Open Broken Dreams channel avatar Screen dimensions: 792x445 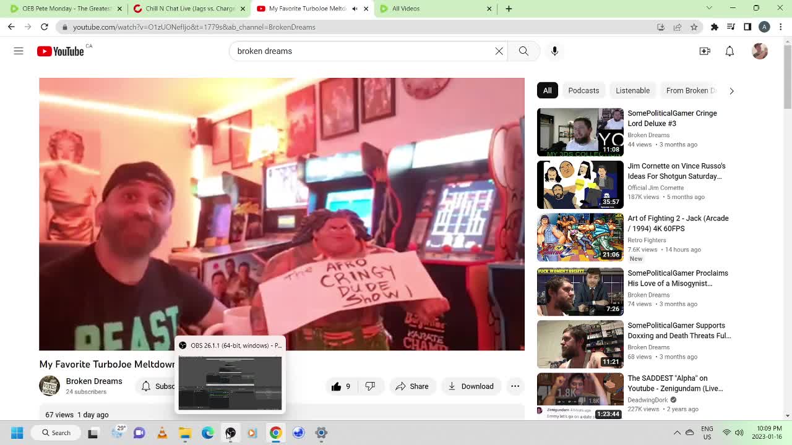[49, 386]
